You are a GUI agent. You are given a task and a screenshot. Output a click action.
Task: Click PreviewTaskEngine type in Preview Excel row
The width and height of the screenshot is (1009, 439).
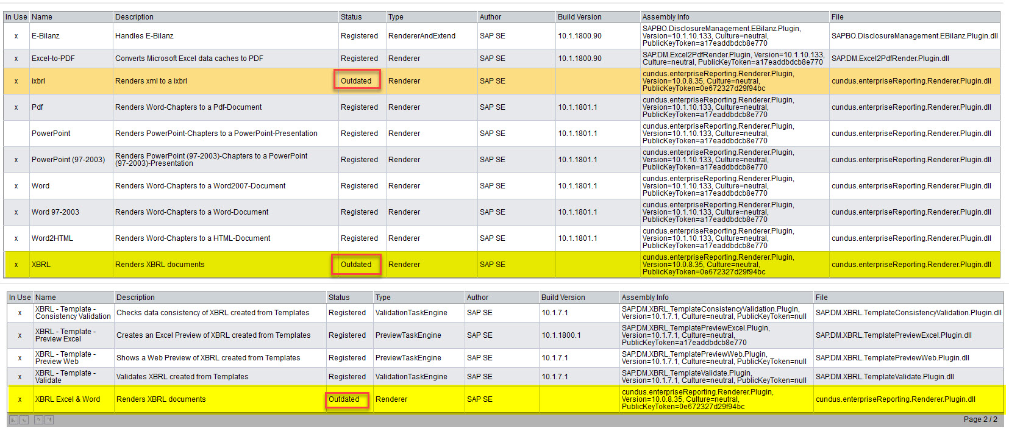408,335
